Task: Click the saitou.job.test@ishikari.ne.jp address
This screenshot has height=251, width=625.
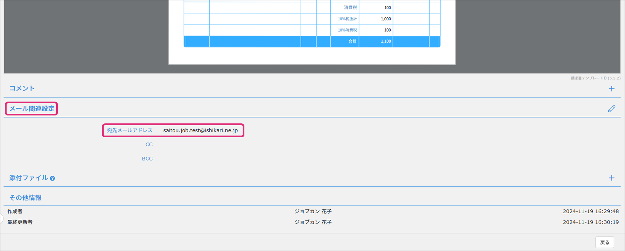Action: (x=200, y=130)
